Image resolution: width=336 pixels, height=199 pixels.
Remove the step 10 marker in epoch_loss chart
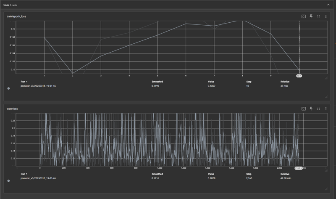pos(300,76)
